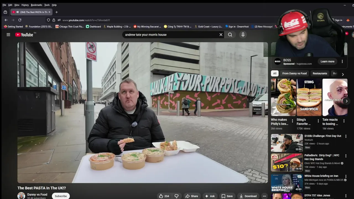This screenshot has width=354, height=199.
Task: Open My Winning Baccarat bookmark
Action: tap(147, 27)
